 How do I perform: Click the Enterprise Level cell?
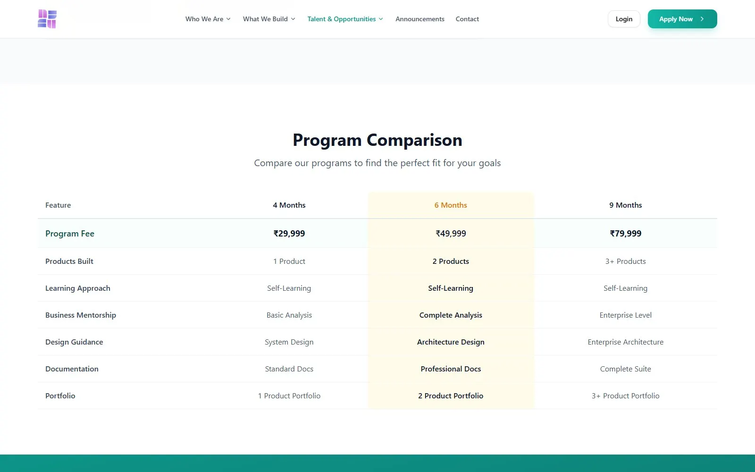(x=626, y=315)
